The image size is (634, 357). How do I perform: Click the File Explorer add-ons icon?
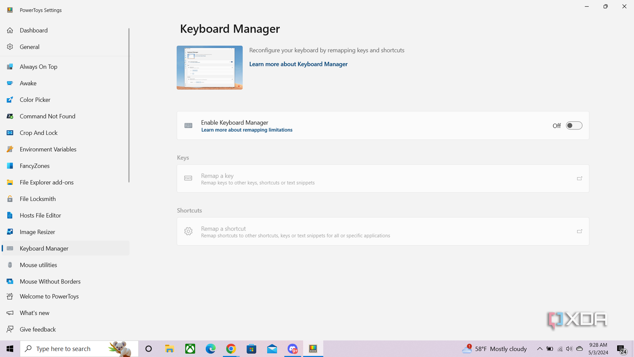(10, 182)
